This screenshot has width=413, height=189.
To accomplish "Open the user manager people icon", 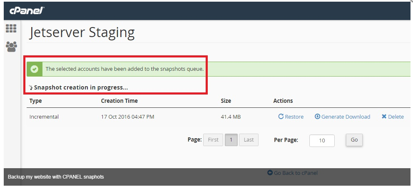I will pyautogui.click(x=11, y=47).
